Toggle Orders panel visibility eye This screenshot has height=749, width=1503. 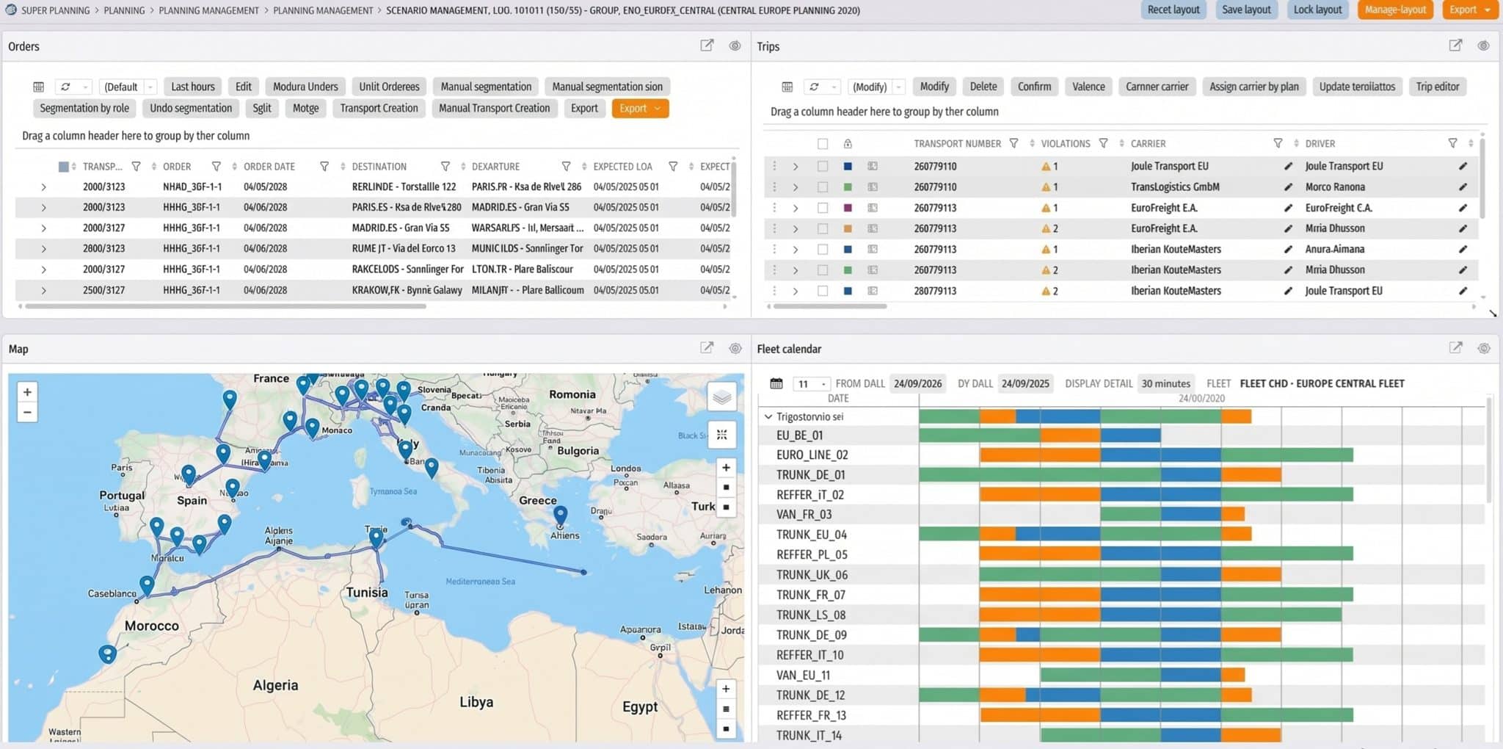pos(735,46)
